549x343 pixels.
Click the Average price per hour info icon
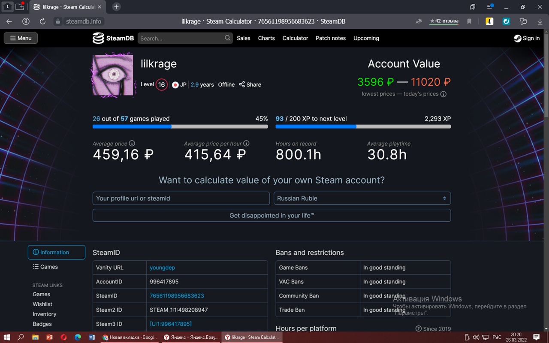[x=246, y=144]
